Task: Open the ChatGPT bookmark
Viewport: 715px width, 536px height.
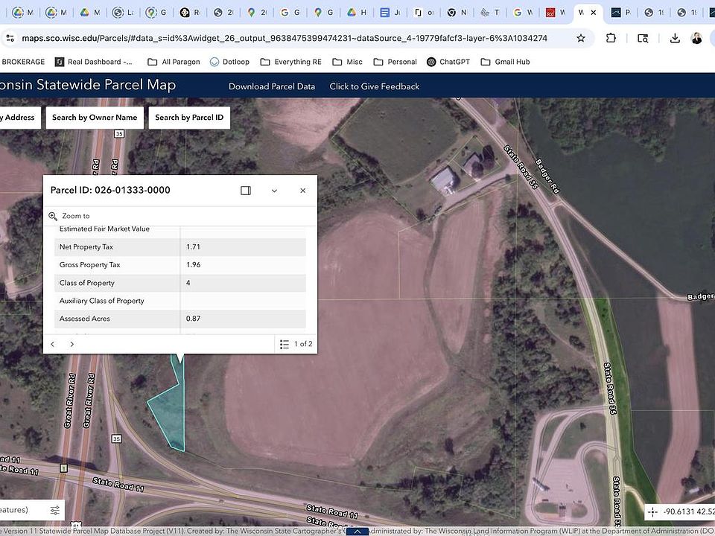Action: coord(448,62)
